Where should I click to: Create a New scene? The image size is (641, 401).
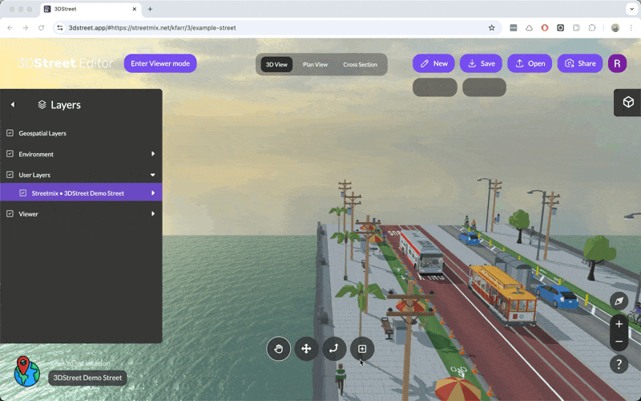pos(433,63)
